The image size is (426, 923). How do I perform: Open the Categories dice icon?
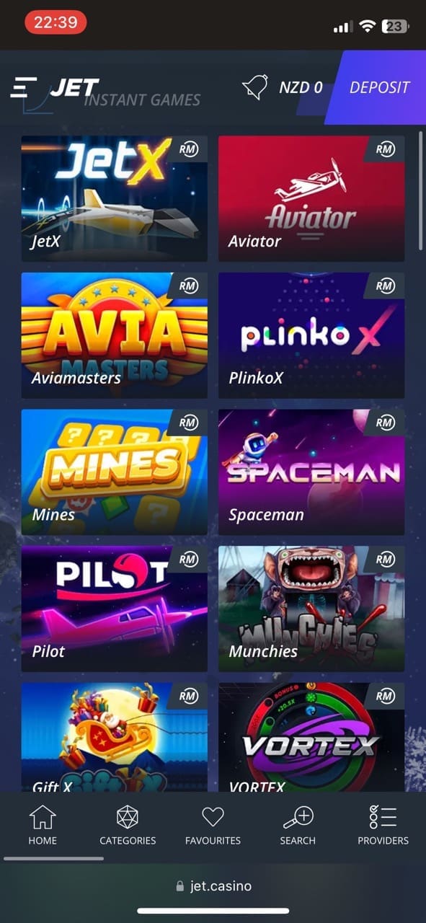(x=128, y=818)
